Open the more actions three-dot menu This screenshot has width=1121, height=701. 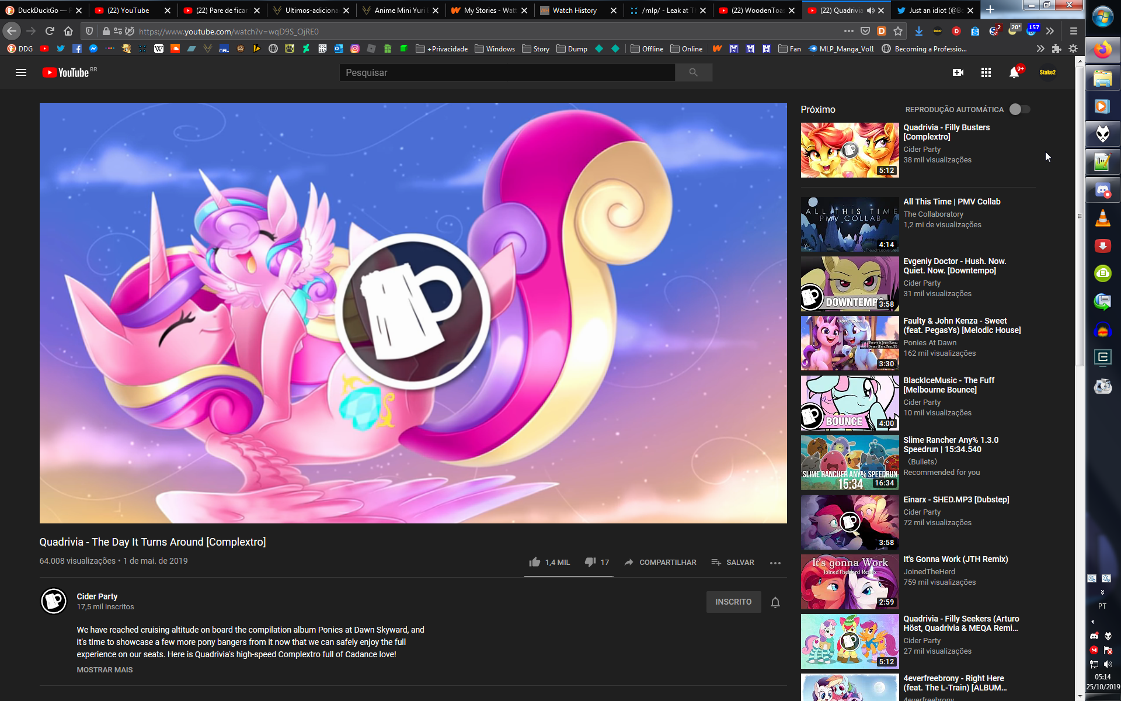[775, 563]
